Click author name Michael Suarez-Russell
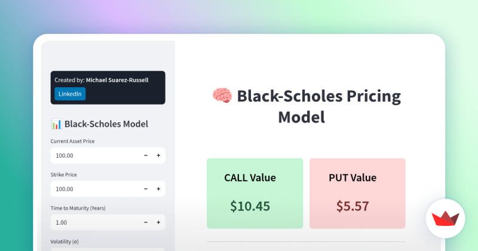The width and height of the screenshot is (478, 251). 124,80
